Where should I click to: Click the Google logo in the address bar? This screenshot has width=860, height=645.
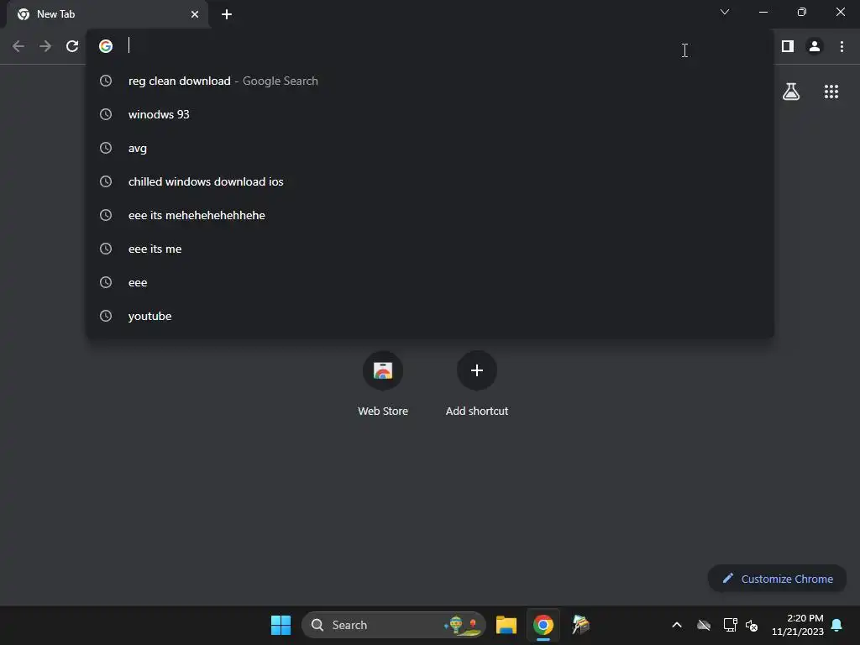(106, 46)
